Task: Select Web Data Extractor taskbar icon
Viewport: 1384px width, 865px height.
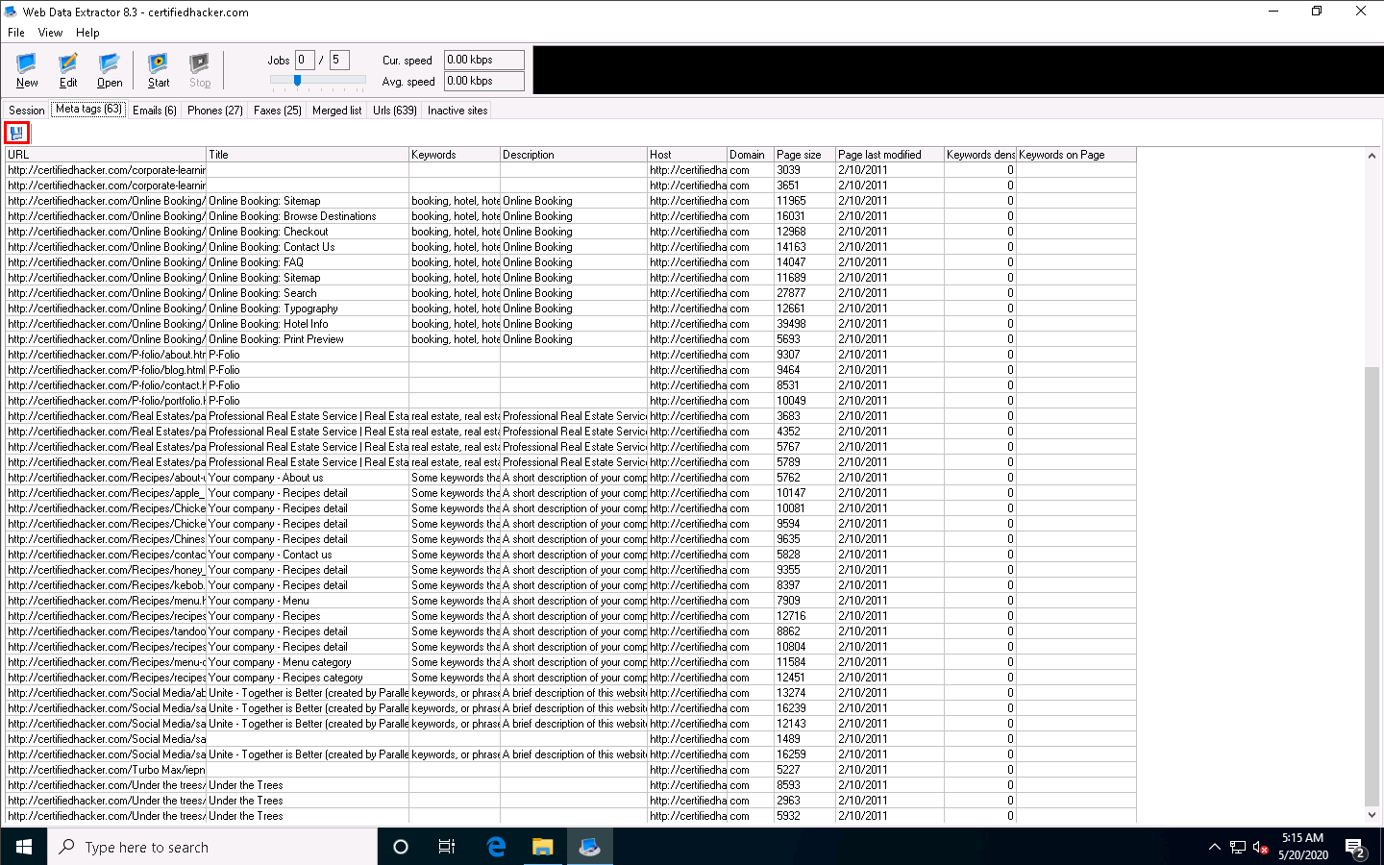Action: [589, 847]
